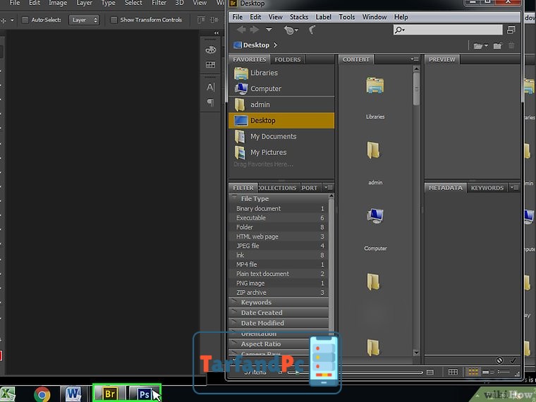Open the Bridge File menu

pyautogui.click(x=237, y=17)
